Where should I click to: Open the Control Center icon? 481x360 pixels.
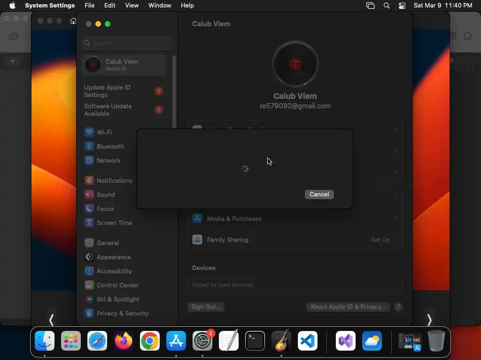click(89, 285)
